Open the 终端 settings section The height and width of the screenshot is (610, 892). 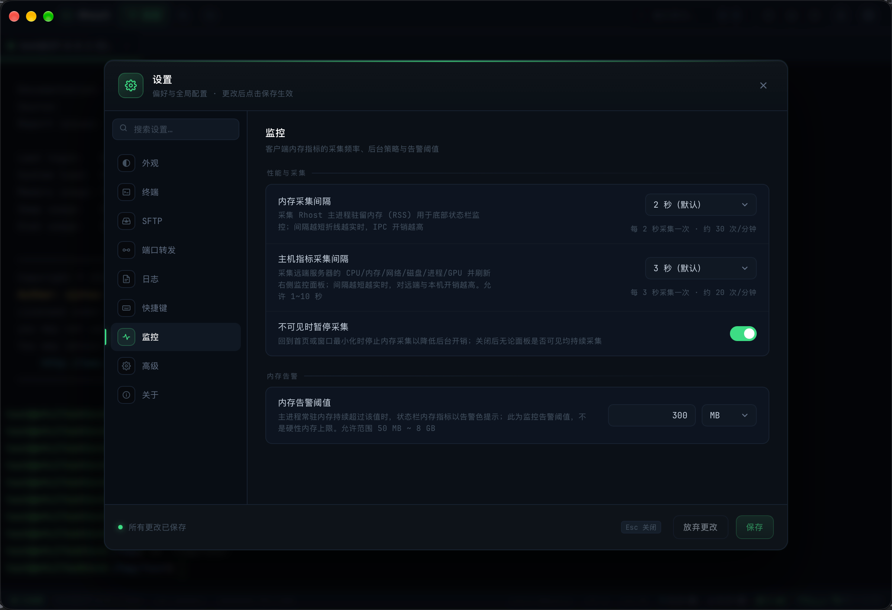[176, 192]
